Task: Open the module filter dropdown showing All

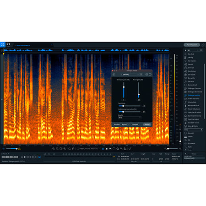Action: coord(193,50)
